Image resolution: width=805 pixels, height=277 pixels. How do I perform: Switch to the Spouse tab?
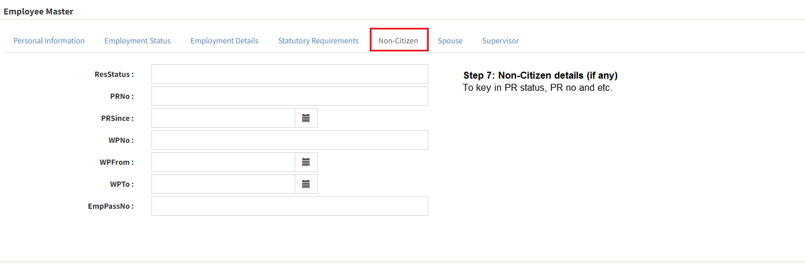(x=450, y=40)
